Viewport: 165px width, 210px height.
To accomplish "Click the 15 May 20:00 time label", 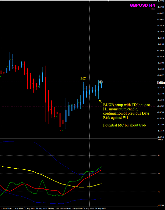I will pyautogui.click(x=77, y=209).
